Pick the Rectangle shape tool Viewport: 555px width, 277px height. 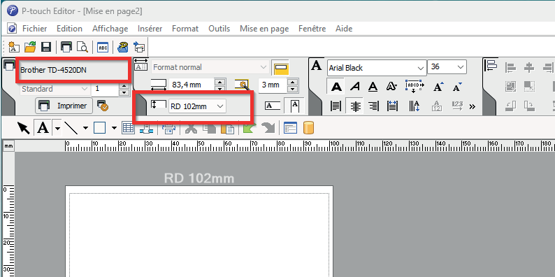99,128
